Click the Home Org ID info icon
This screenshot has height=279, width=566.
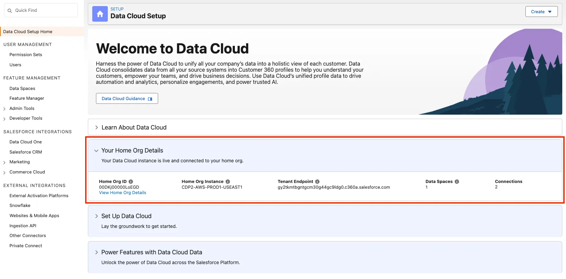131,182
